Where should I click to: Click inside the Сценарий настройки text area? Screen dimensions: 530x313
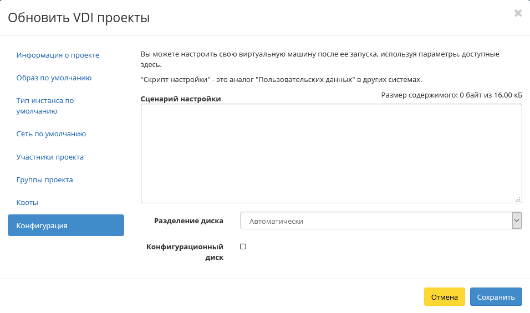click(x=332, y=153)
